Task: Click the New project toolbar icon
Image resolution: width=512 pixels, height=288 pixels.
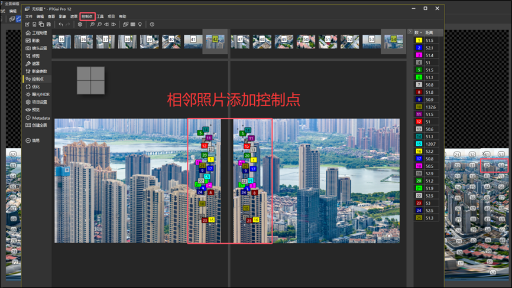Action: (27, 24)
